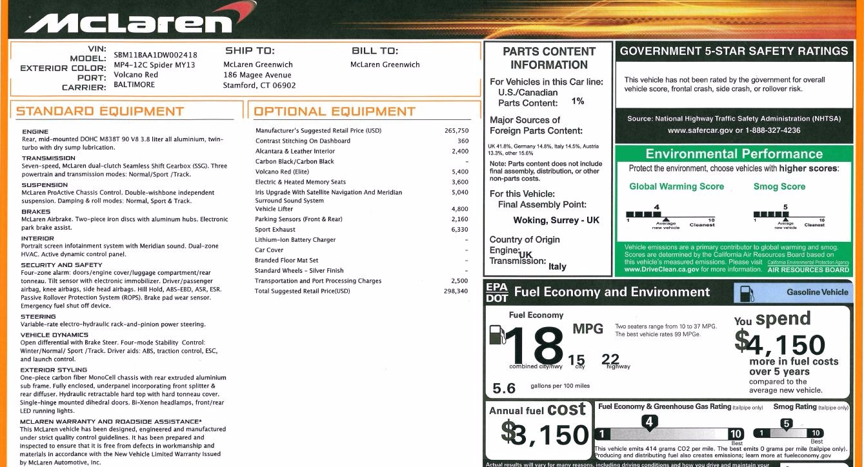The height and width of the screenshot is (467, 864).
Task: Click the U.S./Canadian Parts Content 1% value
Action: click(578, 101)
